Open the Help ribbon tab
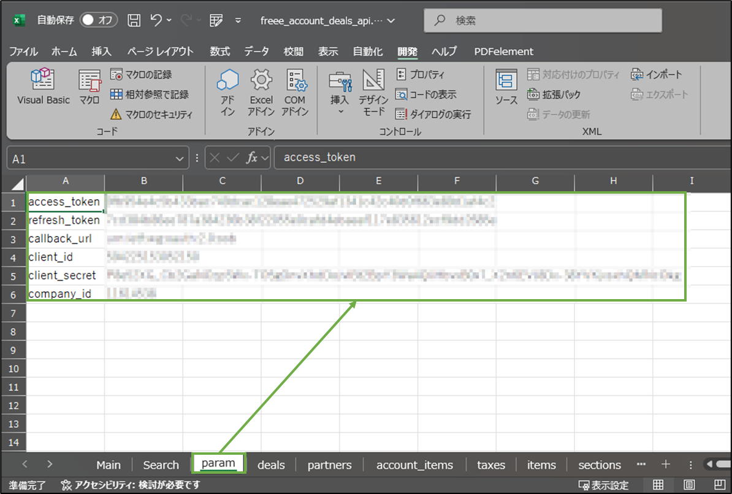The image size is (732, 494). pos(444,51)
